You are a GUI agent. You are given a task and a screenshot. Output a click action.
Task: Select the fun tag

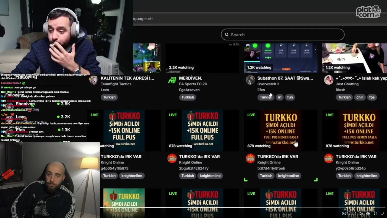tap(290, 97)
